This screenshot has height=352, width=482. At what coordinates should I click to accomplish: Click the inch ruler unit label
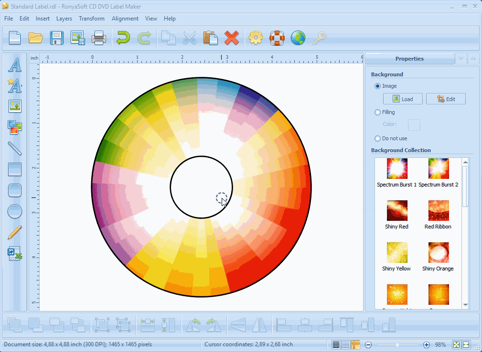pos(34,58)
